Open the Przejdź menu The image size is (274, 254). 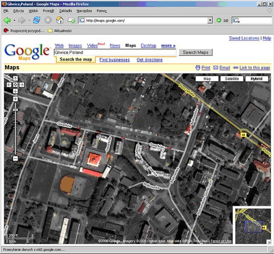point(49,11)
